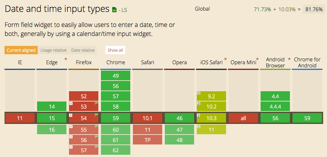Switch to Date relative view
The width and height of the screenshot is (327, 157).
pos(83,50)
